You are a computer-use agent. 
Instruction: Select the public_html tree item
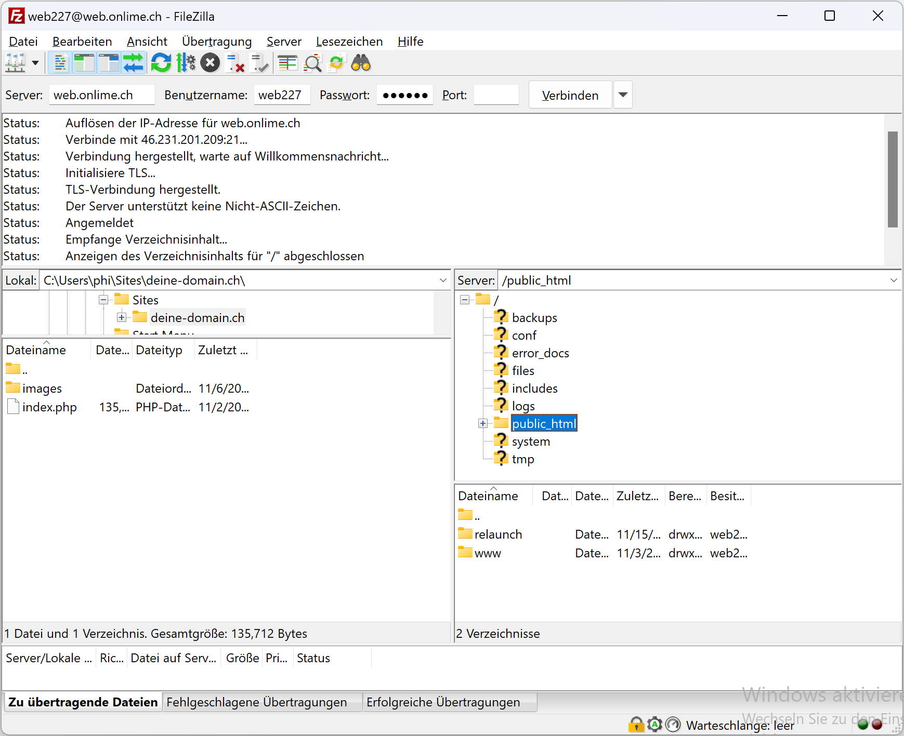coord(544,423)
